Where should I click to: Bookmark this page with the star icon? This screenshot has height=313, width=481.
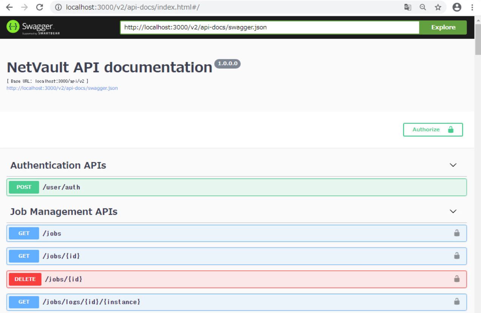click(438, 7)
